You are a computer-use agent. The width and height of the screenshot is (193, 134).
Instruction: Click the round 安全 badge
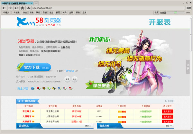point(75,79)
